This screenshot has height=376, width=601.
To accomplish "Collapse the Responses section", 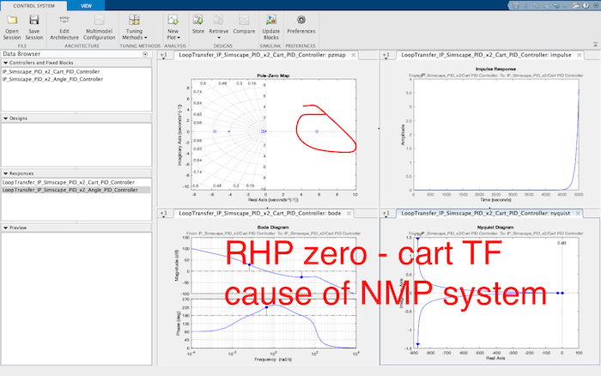I will 6,173.
